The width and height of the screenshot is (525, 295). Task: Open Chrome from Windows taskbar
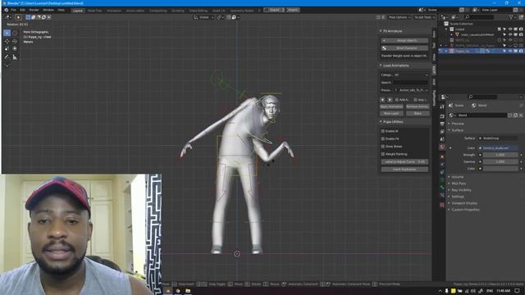tap(178, 291)
